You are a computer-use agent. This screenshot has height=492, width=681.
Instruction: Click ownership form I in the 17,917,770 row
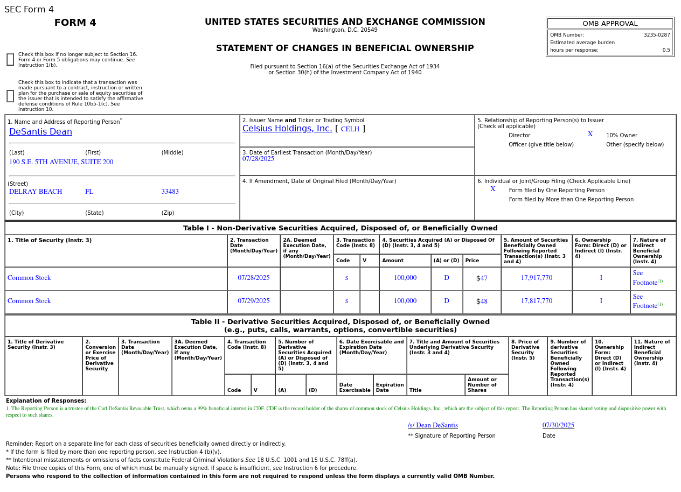pyautogui.click(x=601, y=278)
